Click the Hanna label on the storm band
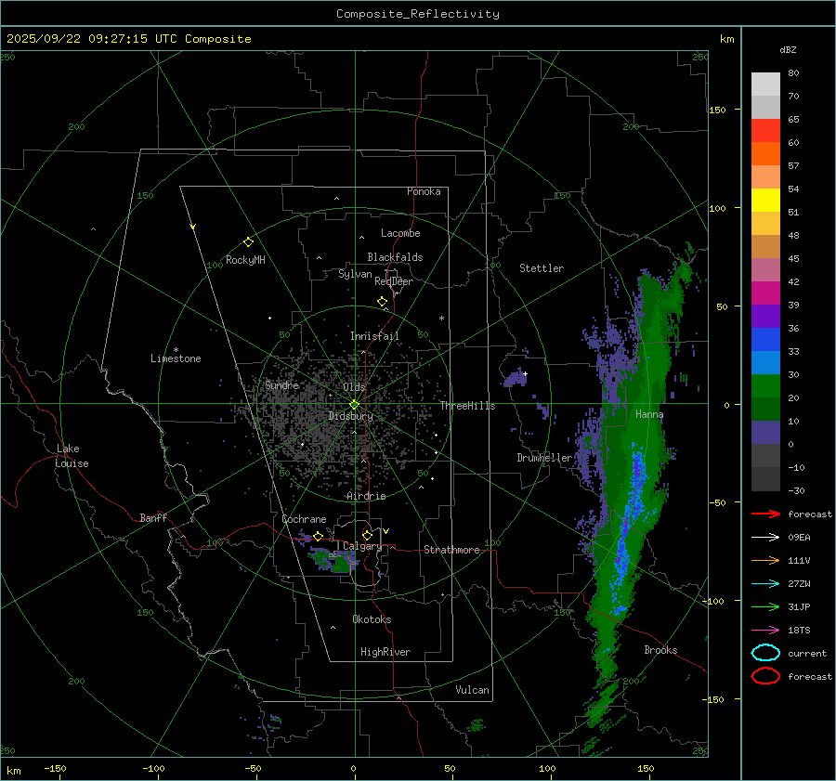 pos(649,414)
